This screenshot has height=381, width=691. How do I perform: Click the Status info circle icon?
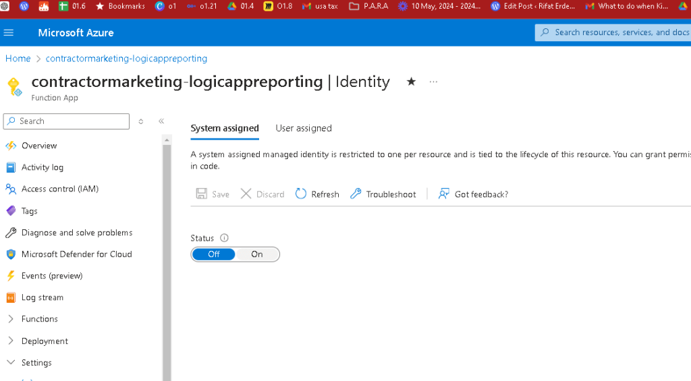pyautogui.click(x=224, y=238)
